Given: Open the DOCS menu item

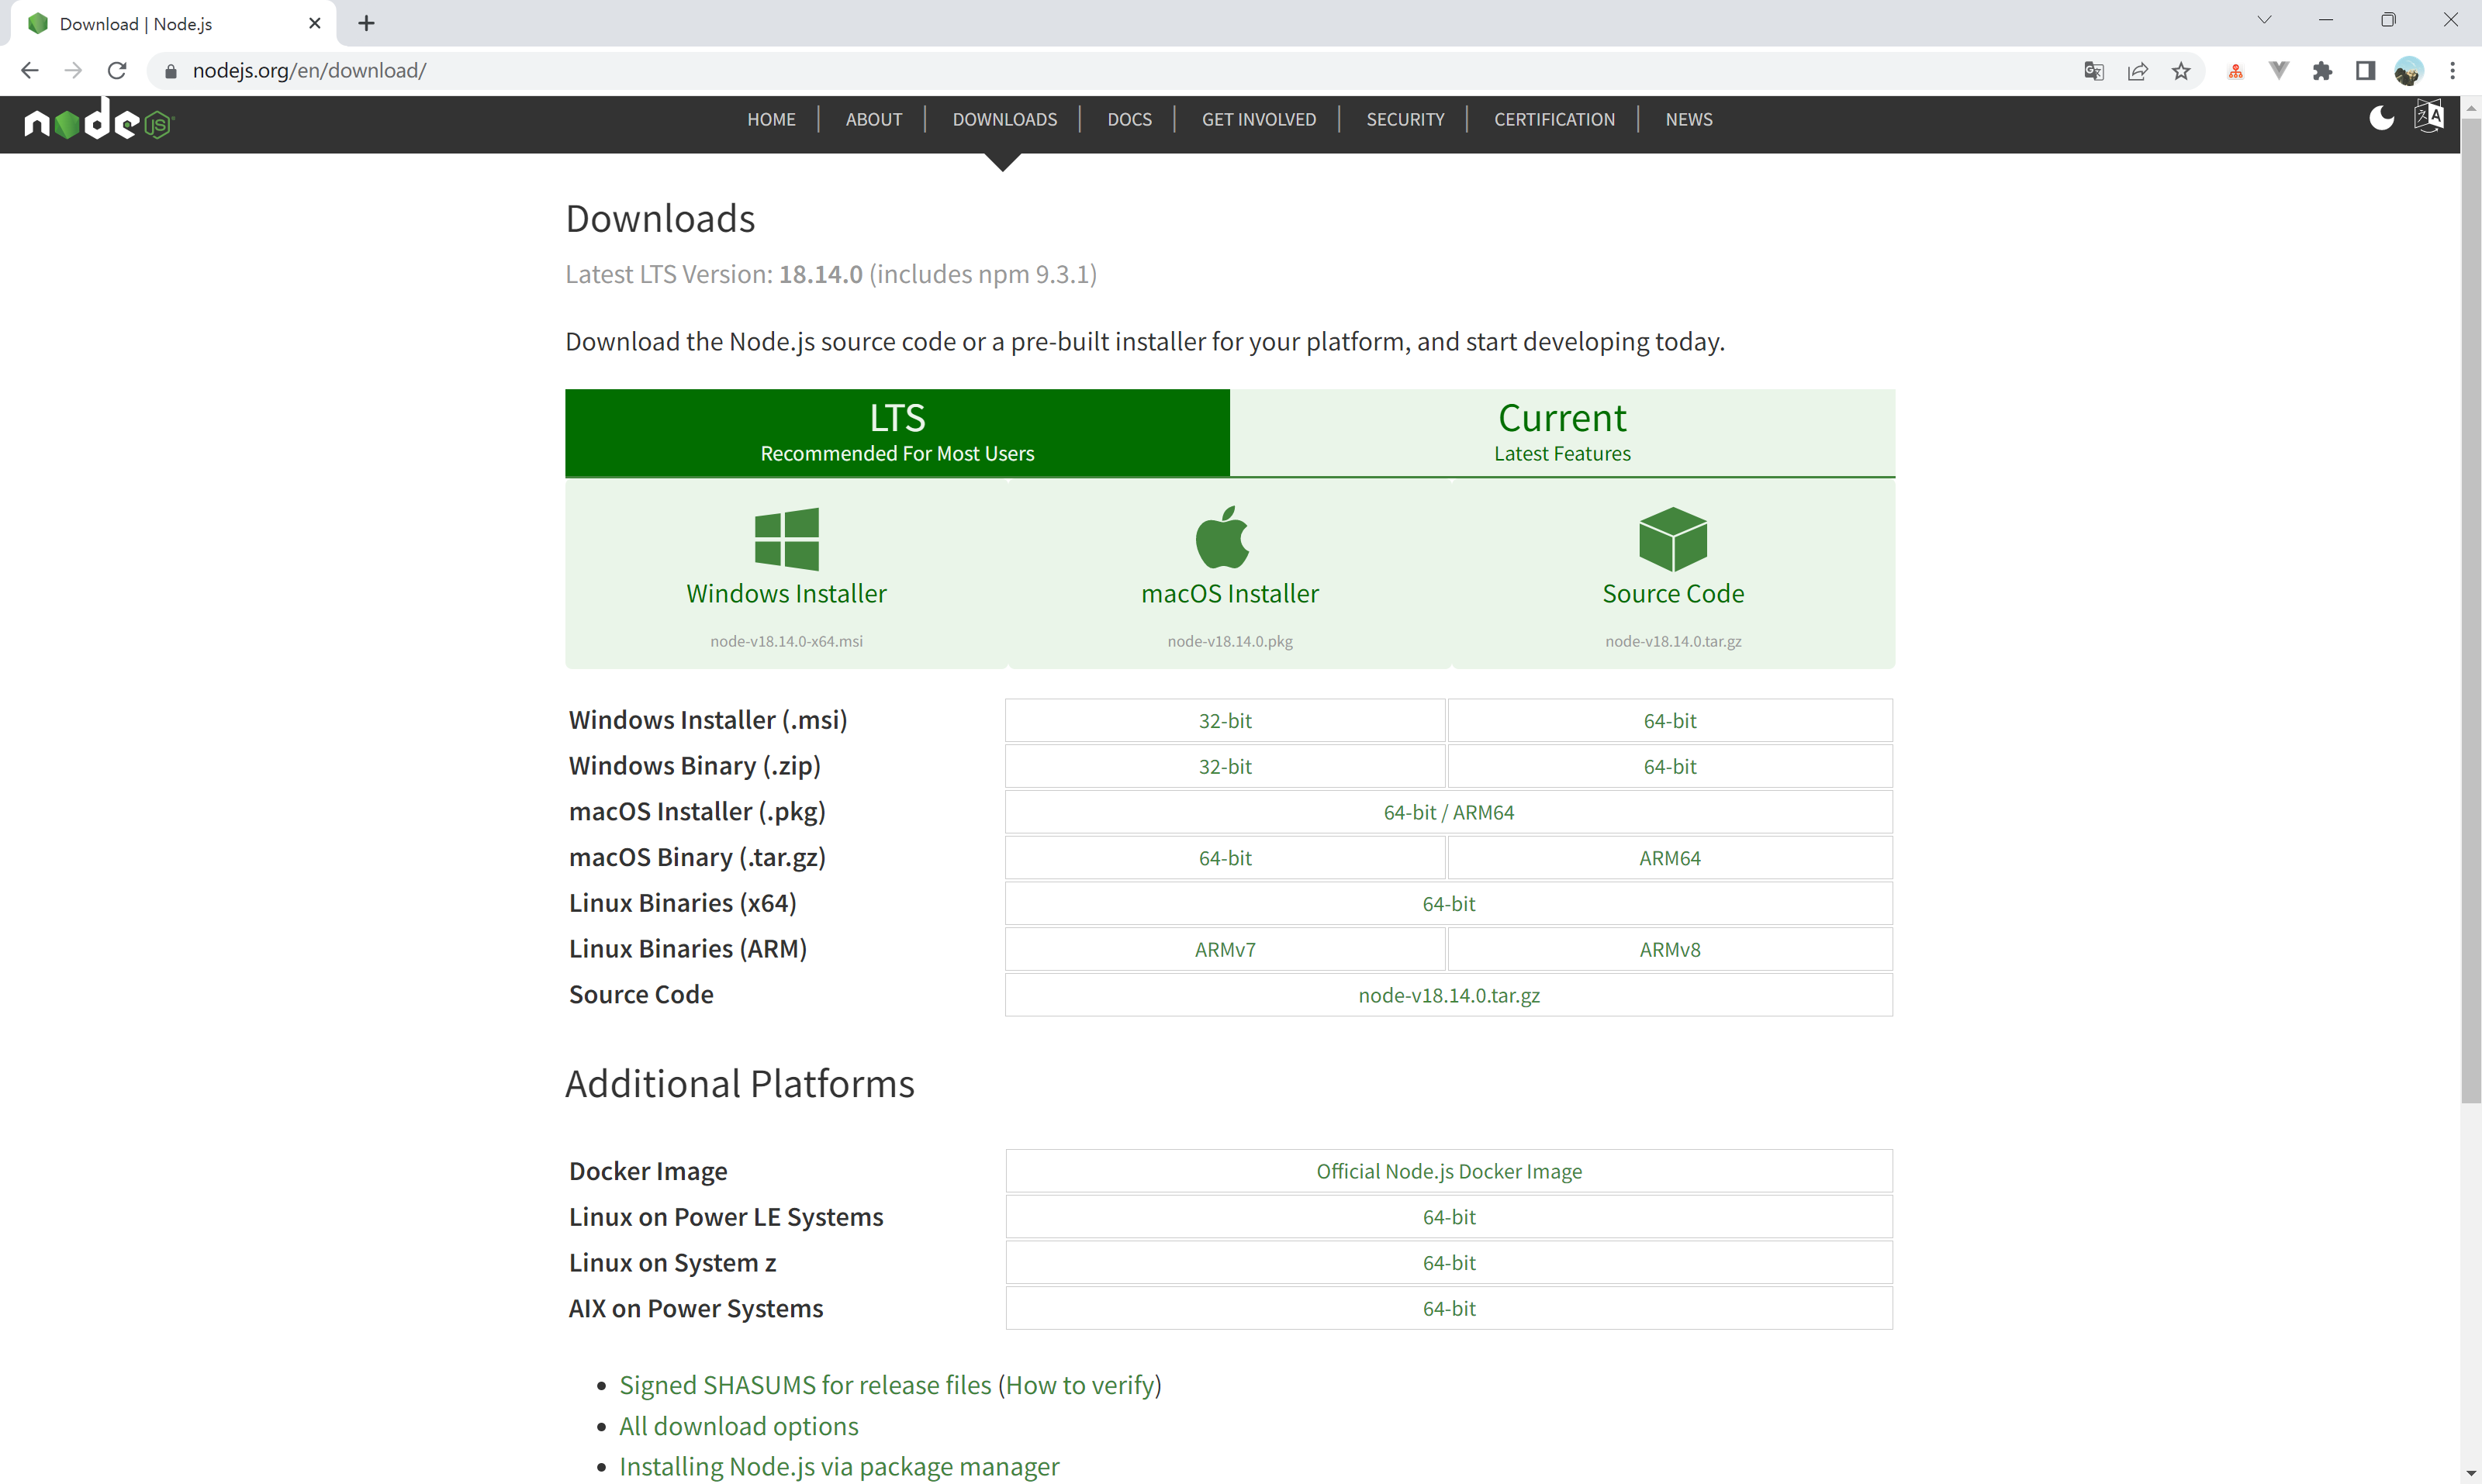Looking at the screenshot, I should click(x=1129, y=120).
